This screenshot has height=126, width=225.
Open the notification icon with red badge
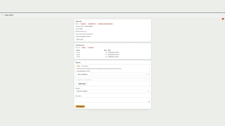(x=222, y=19)
